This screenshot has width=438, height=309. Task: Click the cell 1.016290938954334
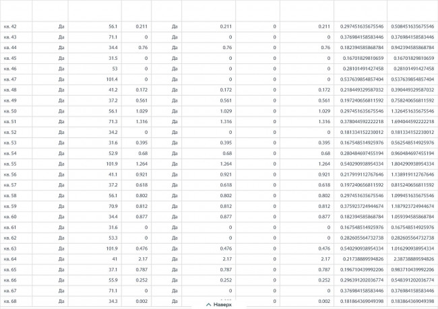click(x=412, y=248)
